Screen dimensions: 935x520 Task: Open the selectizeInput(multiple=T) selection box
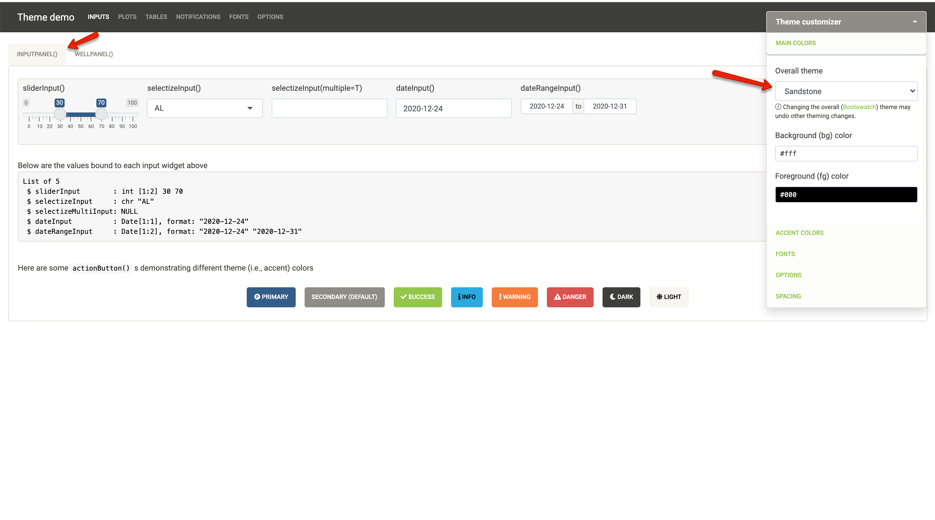click(329, 108)
